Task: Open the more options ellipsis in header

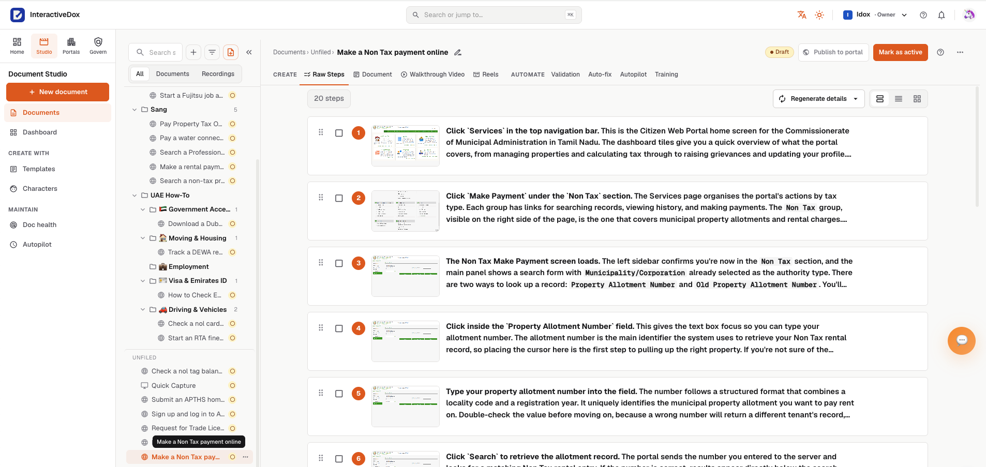Action: (x=960, y=52)
